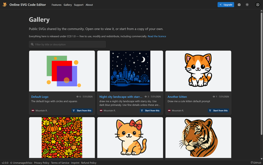Open the Default Logo title link
The width and height of the screenshot is (263, 165).
point(40,97)
